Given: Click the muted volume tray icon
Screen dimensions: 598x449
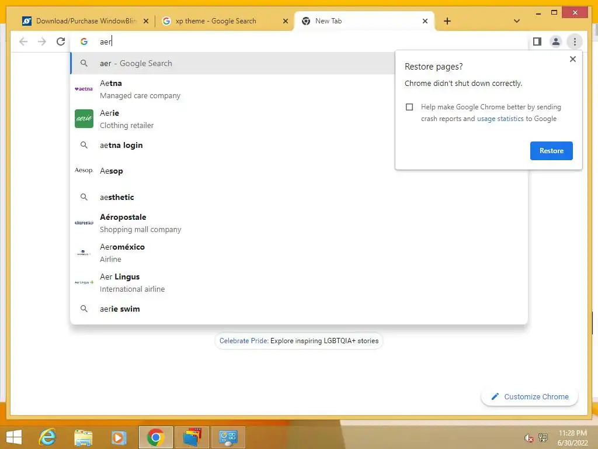Looking at the screenshot, I should (x=528, y=438).
